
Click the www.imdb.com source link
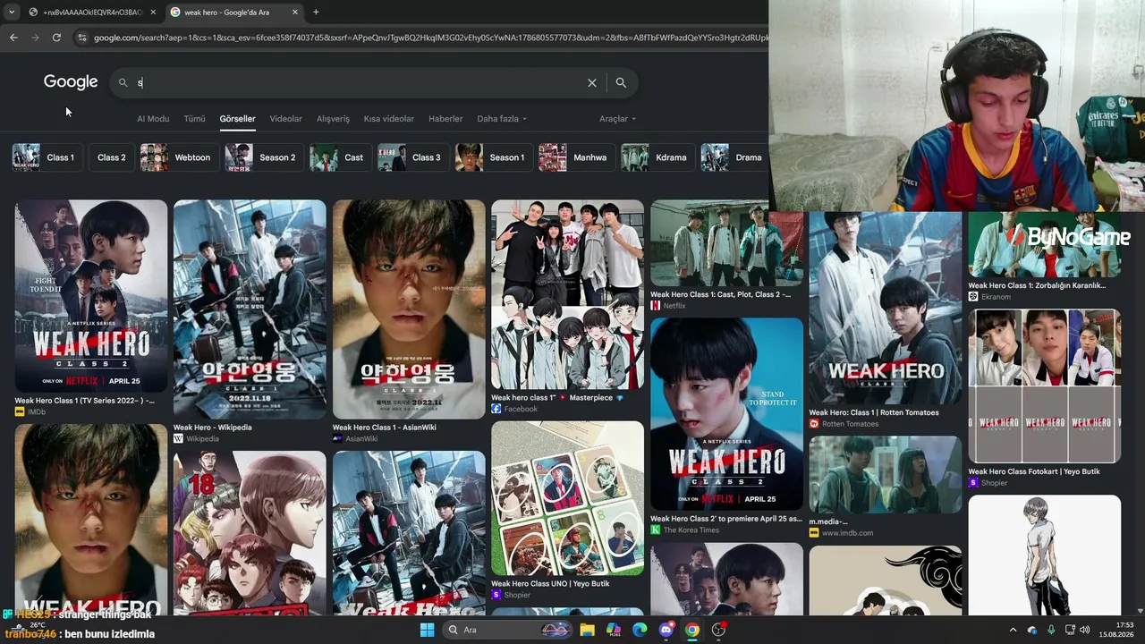point(847,533)
